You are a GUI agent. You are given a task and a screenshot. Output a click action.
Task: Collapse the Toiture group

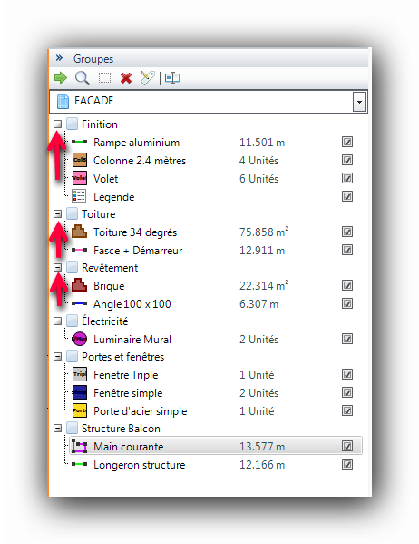click(x=57, y=213)
